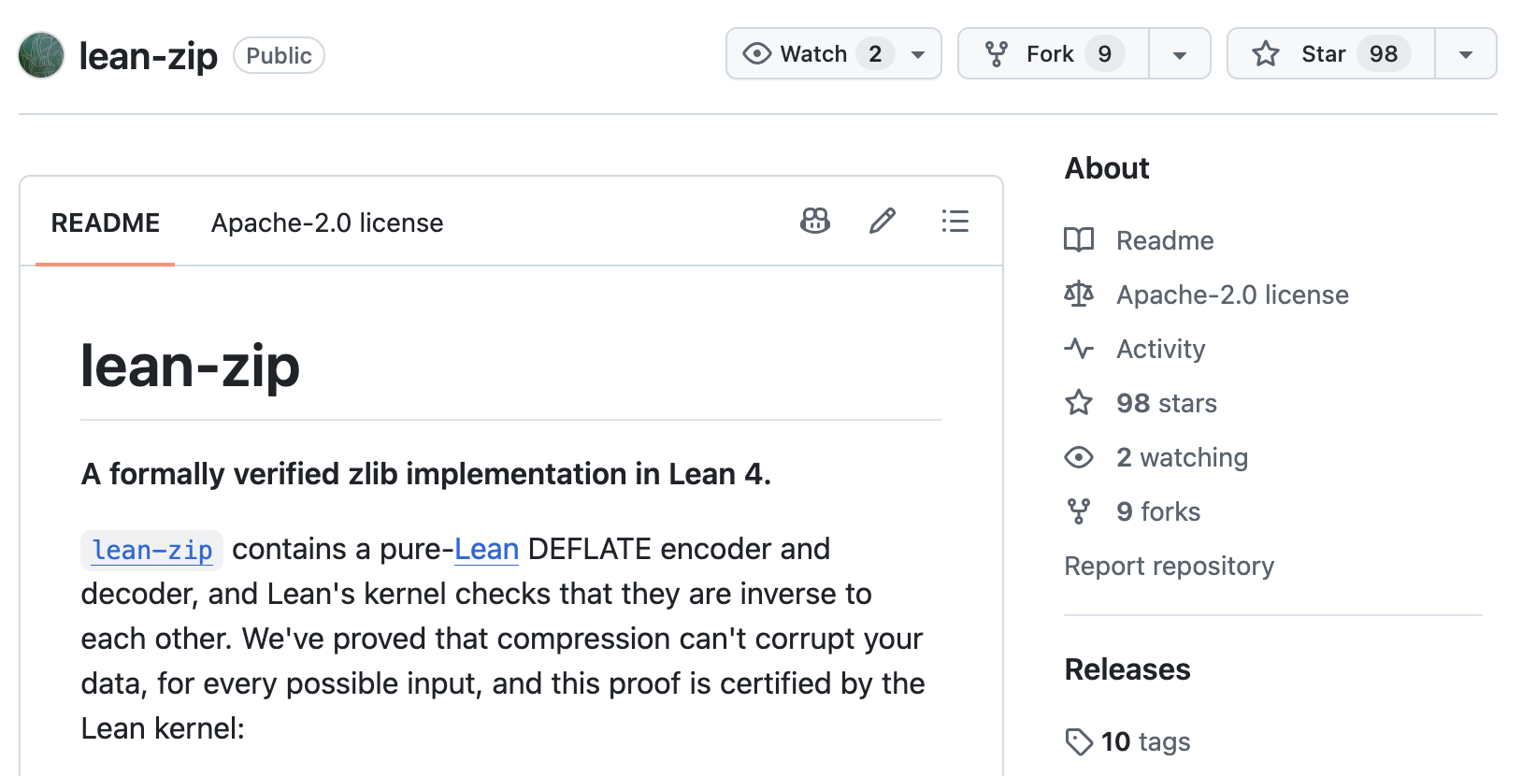Click the scales icon beside Apache-2.0 license

click(1079, 295)
